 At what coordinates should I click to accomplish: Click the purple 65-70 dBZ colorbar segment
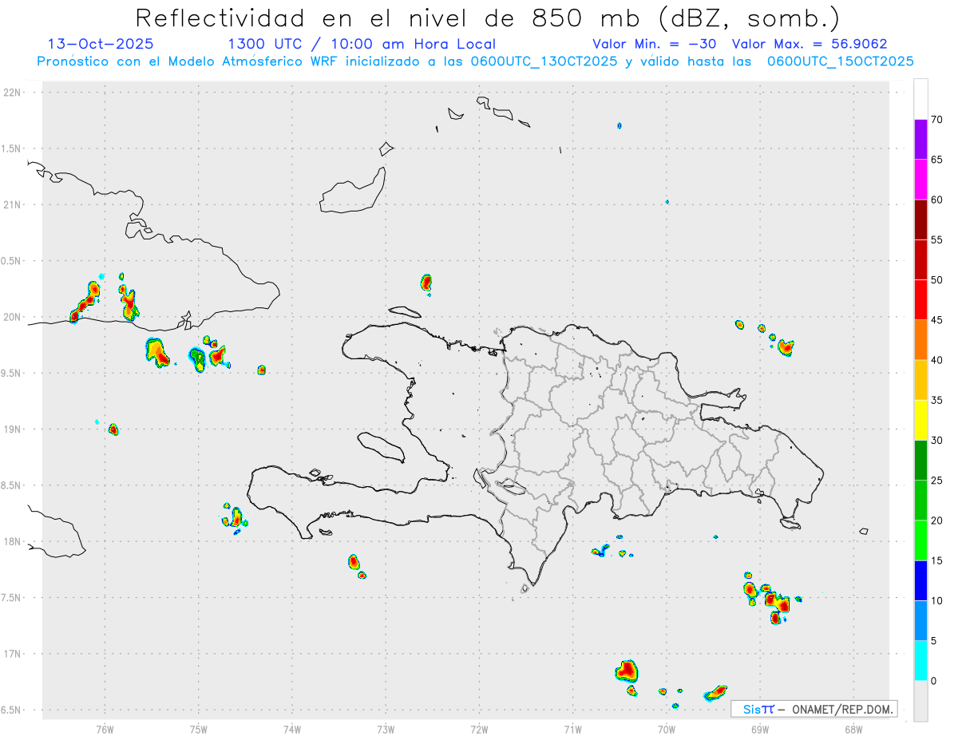coord(920,140)
